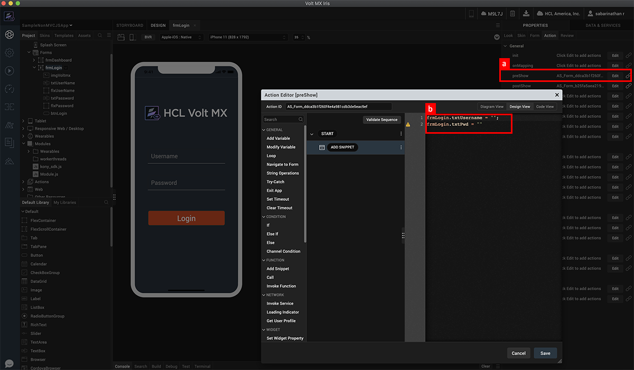Switch to the DATA & SERVICES tab
This screenshot has height=370, width=634.
[x=603, y=25]
